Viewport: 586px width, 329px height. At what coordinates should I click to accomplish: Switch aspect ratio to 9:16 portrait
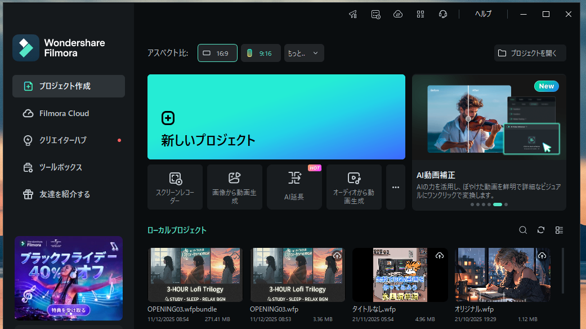pos(261,52)
